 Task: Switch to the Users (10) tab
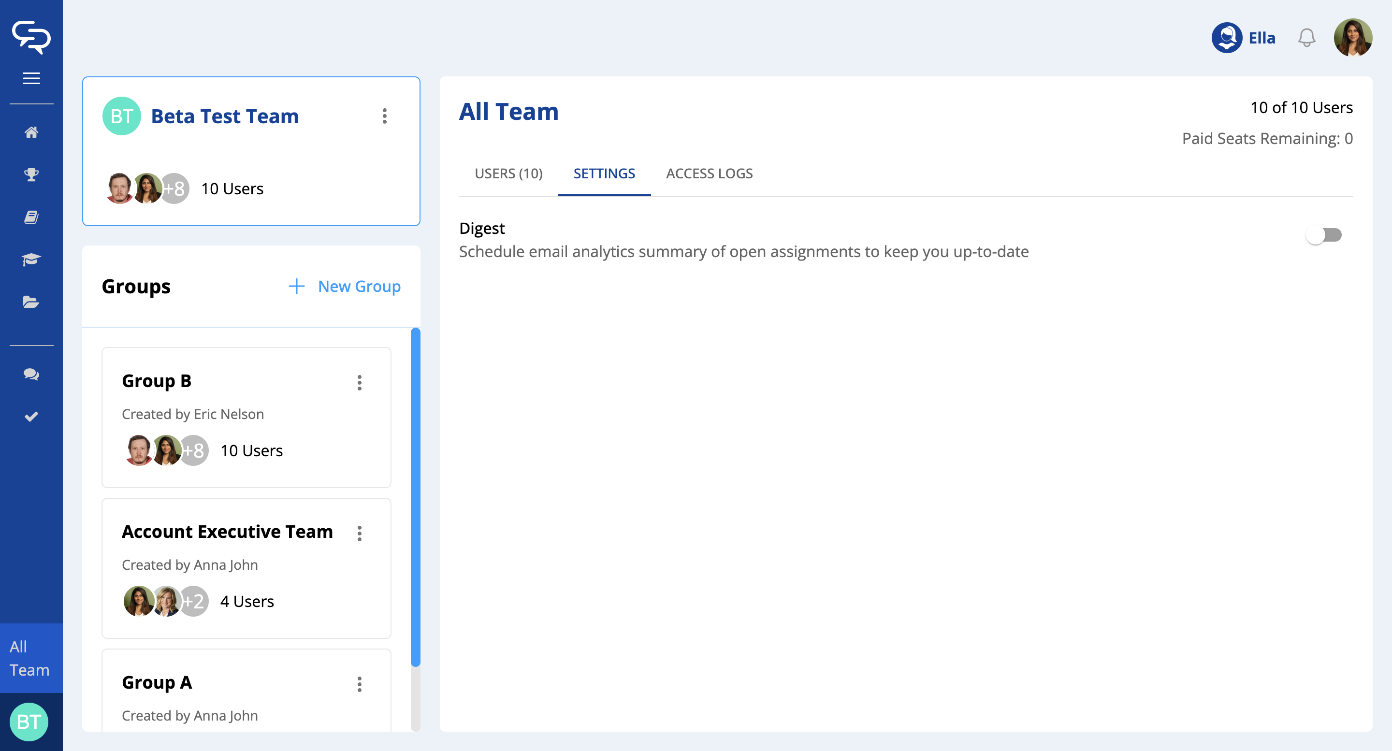(x=508, y=173)
